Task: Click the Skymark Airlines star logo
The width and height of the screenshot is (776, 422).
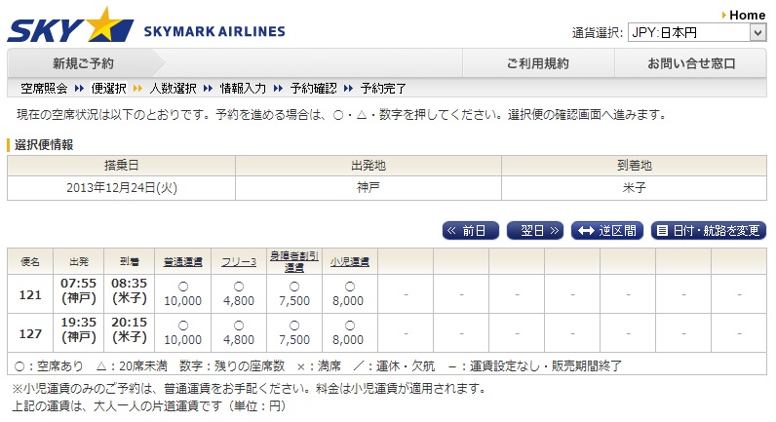Action: [70, 25]
